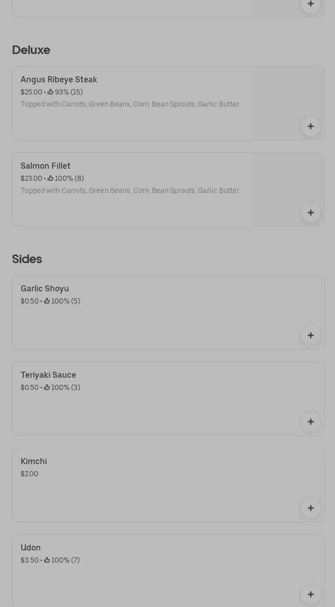Click the Angus Ribeye Steak toppings description
Screen dimensions: 335x607
[130, 105]
